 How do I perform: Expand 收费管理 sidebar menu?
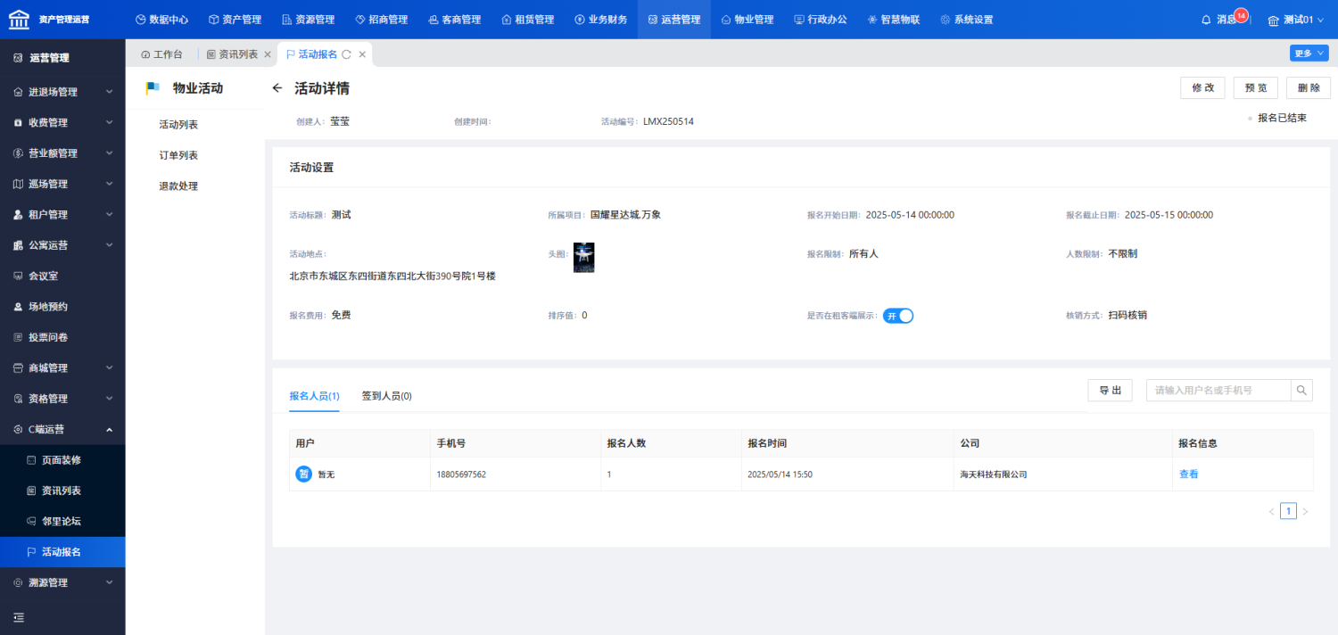[x=62, y=122]
